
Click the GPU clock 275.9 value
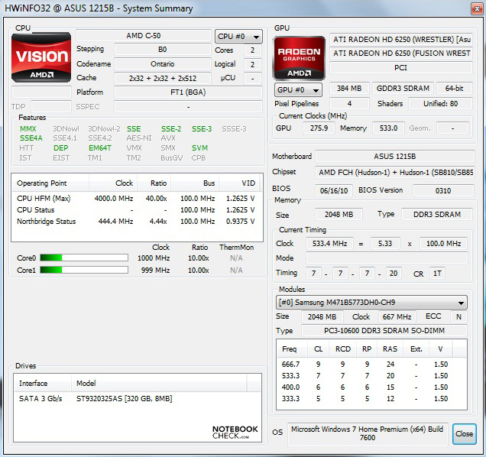coord(319,128)
